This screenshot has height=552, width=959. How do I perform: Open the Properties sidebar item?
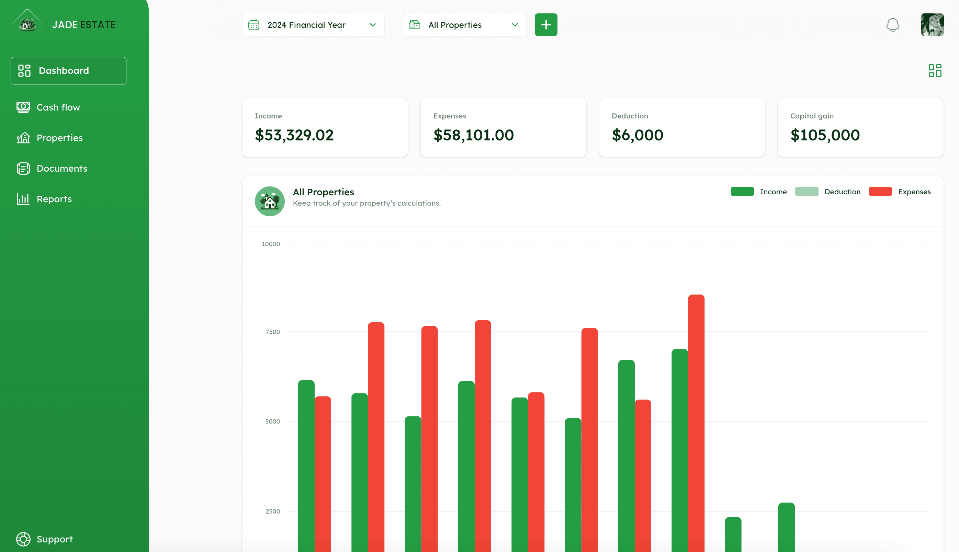tap(59, 138)
